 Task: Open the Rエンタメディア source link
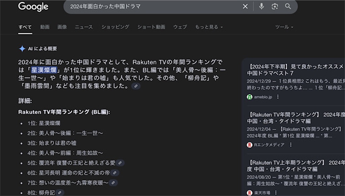tap(269, 145)
